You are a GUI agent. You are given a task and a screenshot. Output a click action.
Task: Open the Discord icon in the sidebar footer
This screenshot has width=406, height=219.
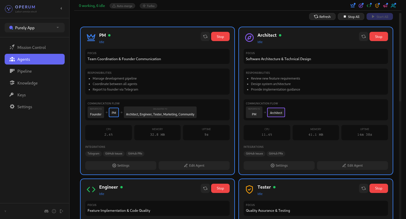[x=46, y=211]
